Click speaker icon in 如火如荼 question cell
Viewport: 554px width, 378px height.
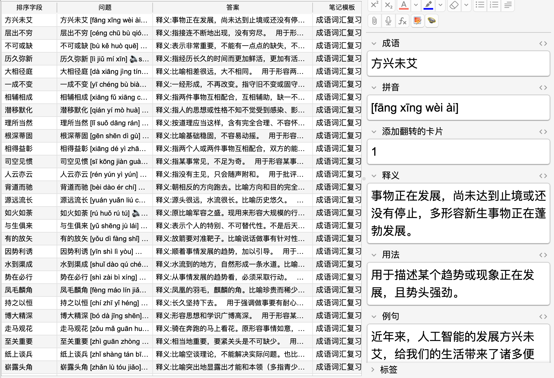pos(136,213)
